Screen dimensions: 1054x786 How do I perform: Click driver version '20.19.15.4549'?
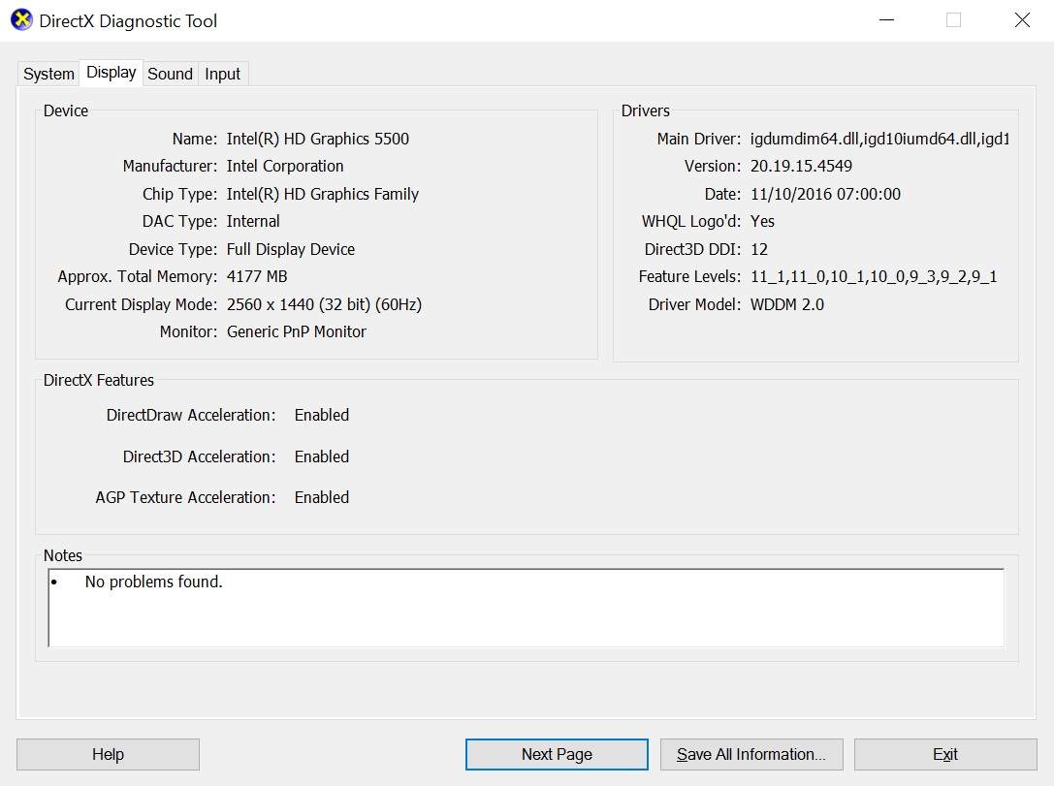coord(801,166)
